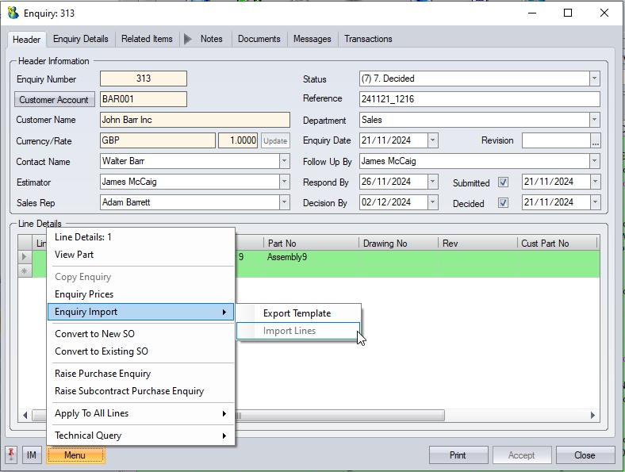The width and height of the screenshot is (625, 472).
Task: Open the Revision ellipsis browse button
Action: point(595,140)
